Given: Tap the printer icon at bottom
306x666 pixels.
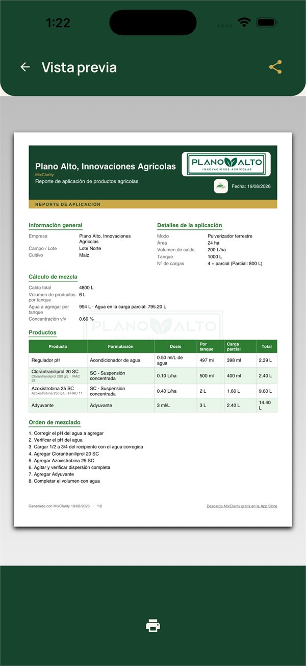Looking at the screenshot, I should [153, 625].
